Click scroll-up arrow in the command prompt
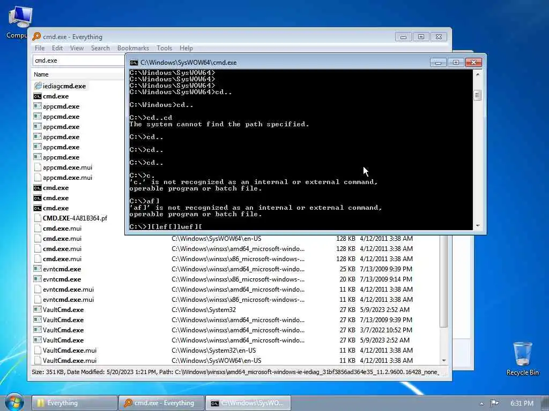The width and height of the screenshot is (549, 411). pos(478,74)
